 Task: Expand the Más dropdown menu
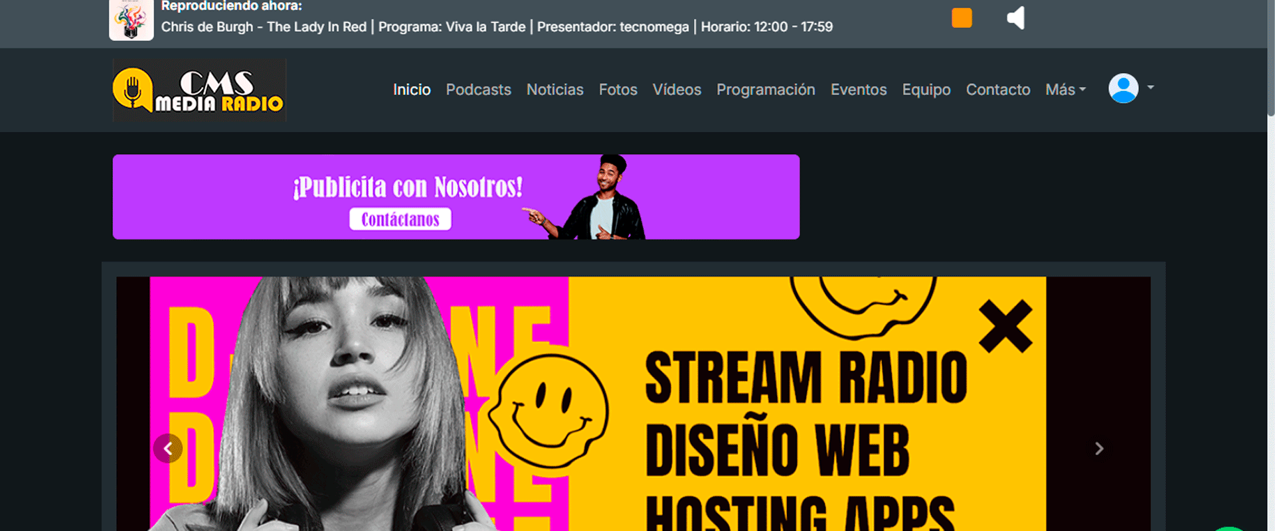coord(1065,90)
